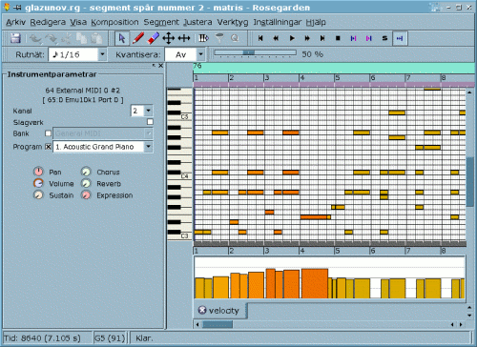Choose the arrow select tool

pyautogui.click(x=122, y=38)
